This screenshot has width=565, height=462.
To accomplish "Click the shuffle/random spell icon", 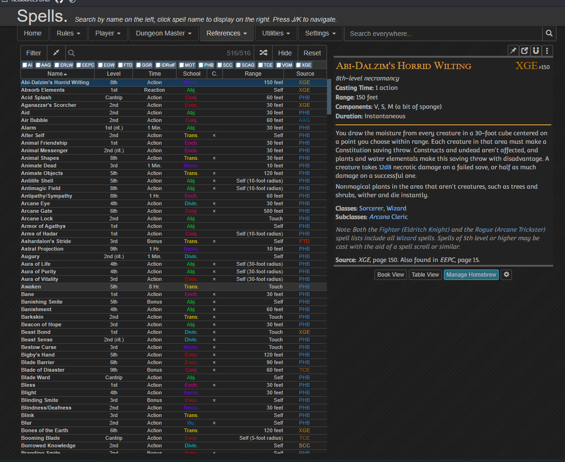I will [x=264, y=53].
